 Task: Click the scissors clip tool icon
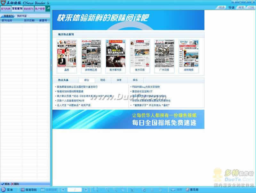pos(132,190)
